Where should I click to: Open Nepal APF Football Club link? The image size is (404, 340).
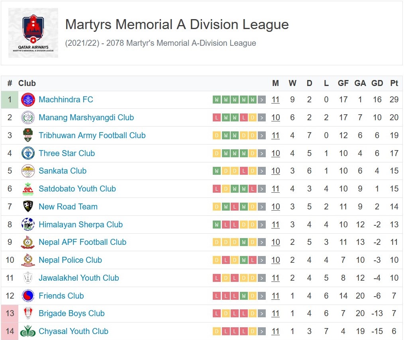point(82,242)
